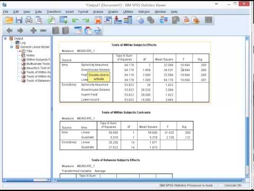Click the Promote left-arrow icon
The image size is (254, 191).
pos(10,31)
